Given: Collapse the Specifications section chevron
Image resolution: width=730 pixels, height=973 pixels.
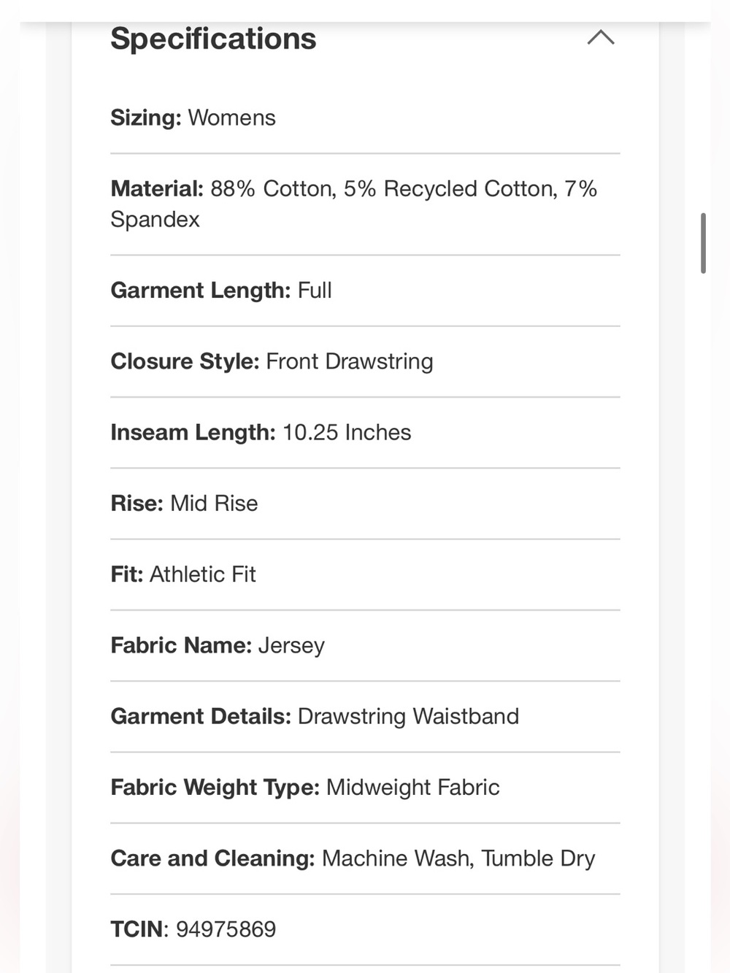Looking at the screenshot, I should (x=601, y=37).
